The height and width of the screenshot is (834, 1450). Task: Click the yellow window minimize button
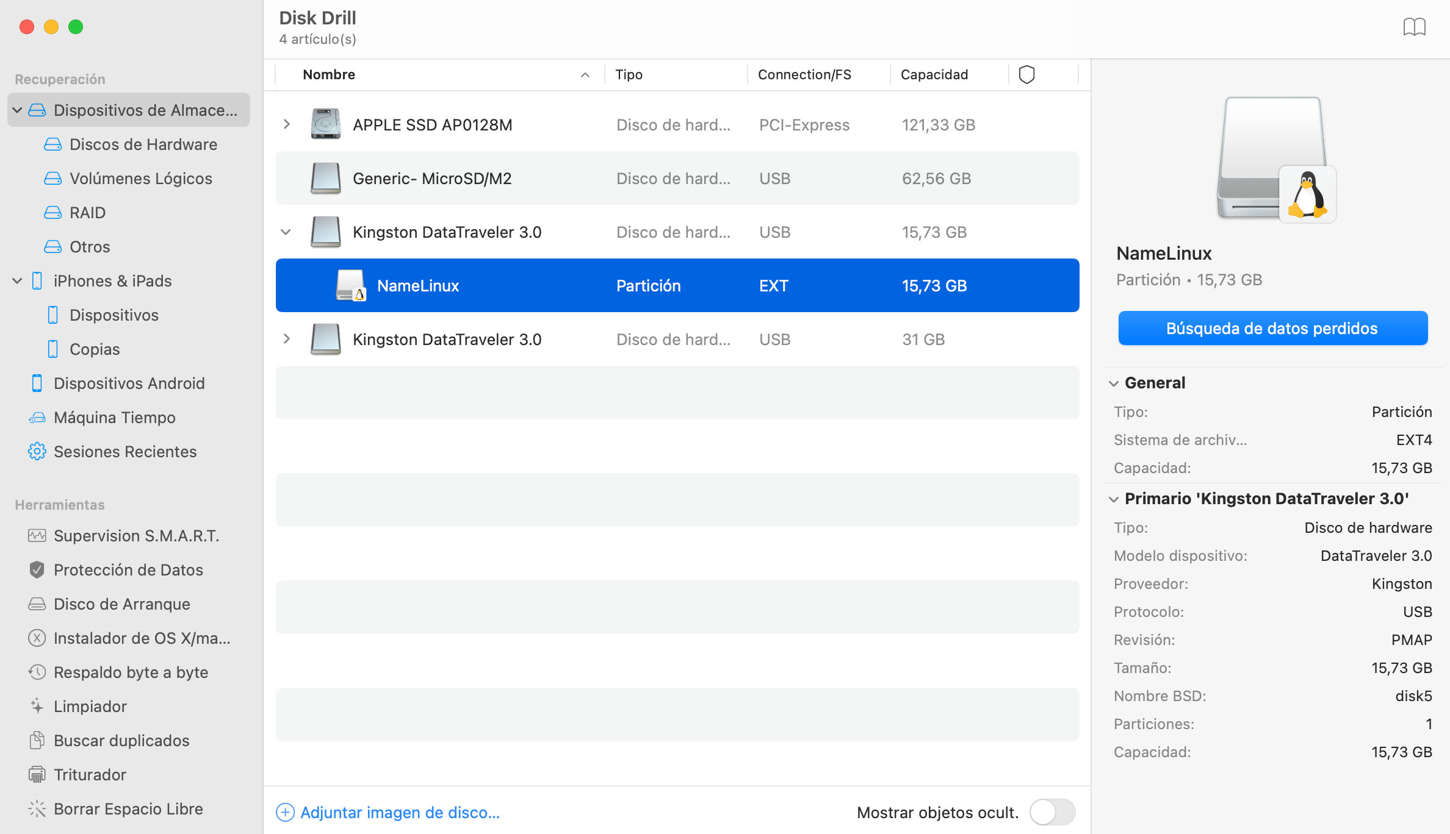pos(51,27)
